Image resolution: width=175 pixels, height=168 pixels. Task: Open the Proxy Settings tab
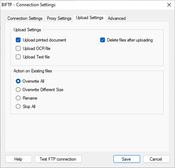click(59, 18)
